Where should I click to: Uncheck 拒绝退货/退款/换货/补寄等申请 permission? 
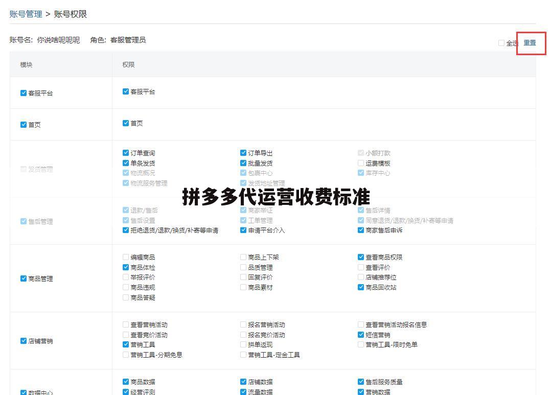(x=125, y=230)
